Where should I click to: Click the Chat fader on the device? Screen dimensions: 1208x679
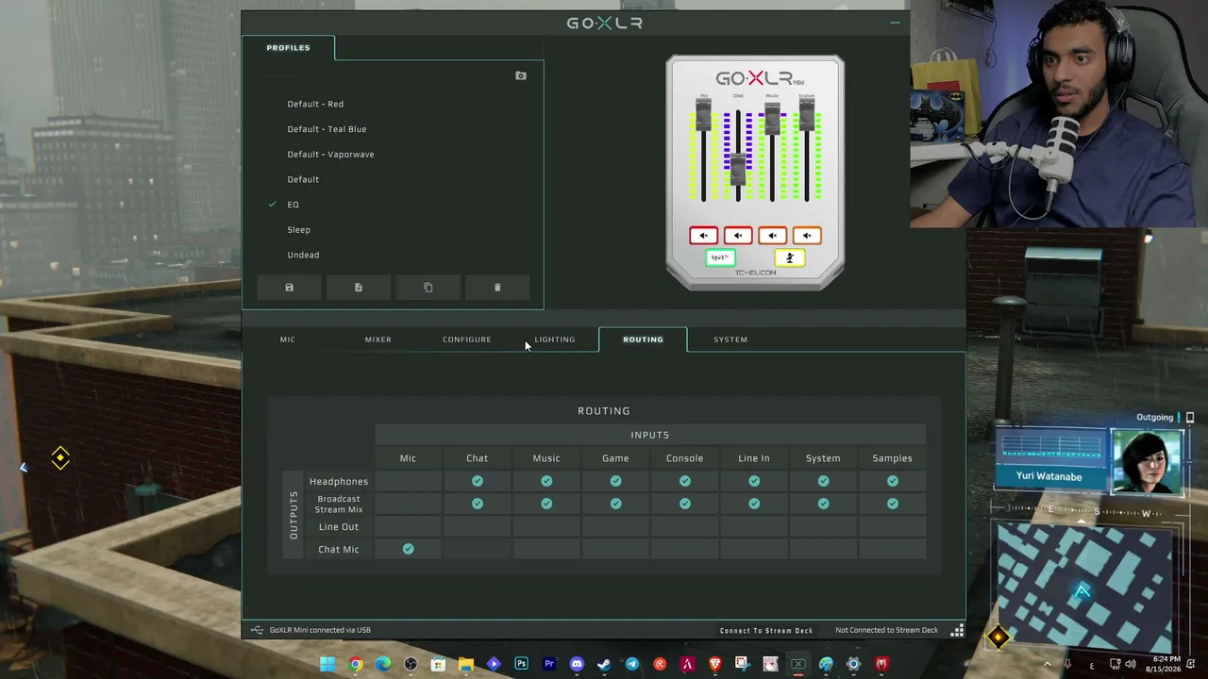[x=738, y=171]
